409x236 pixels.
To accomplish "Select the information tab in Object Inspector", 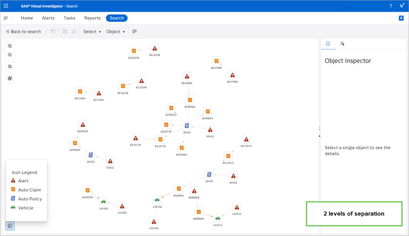I will point(328,43).
